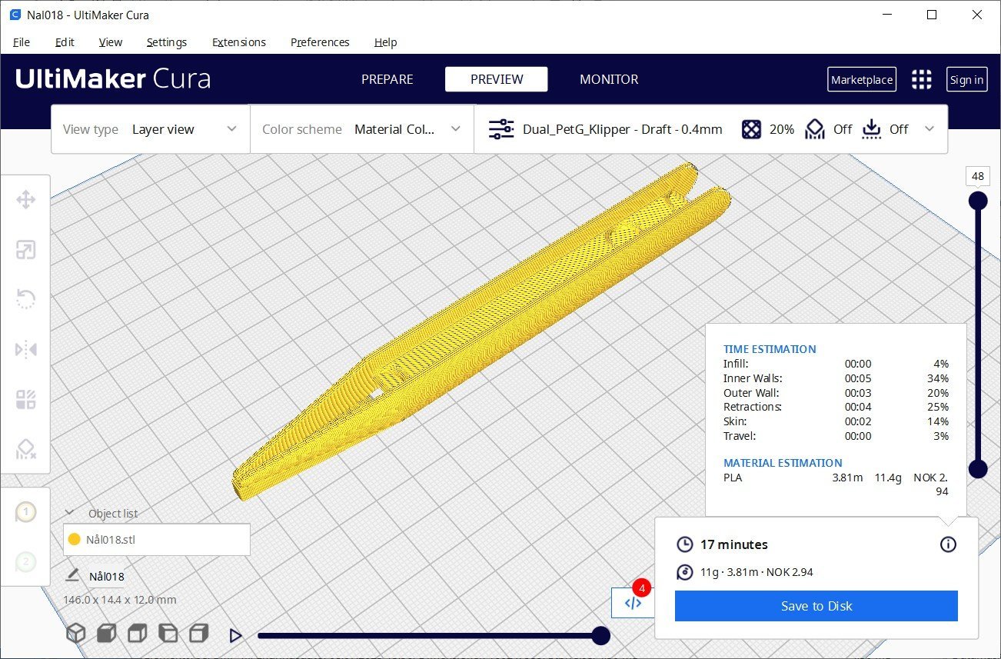Open the Per Model Settings tool
Viewport: 1001px width, 659px height.
25,400
